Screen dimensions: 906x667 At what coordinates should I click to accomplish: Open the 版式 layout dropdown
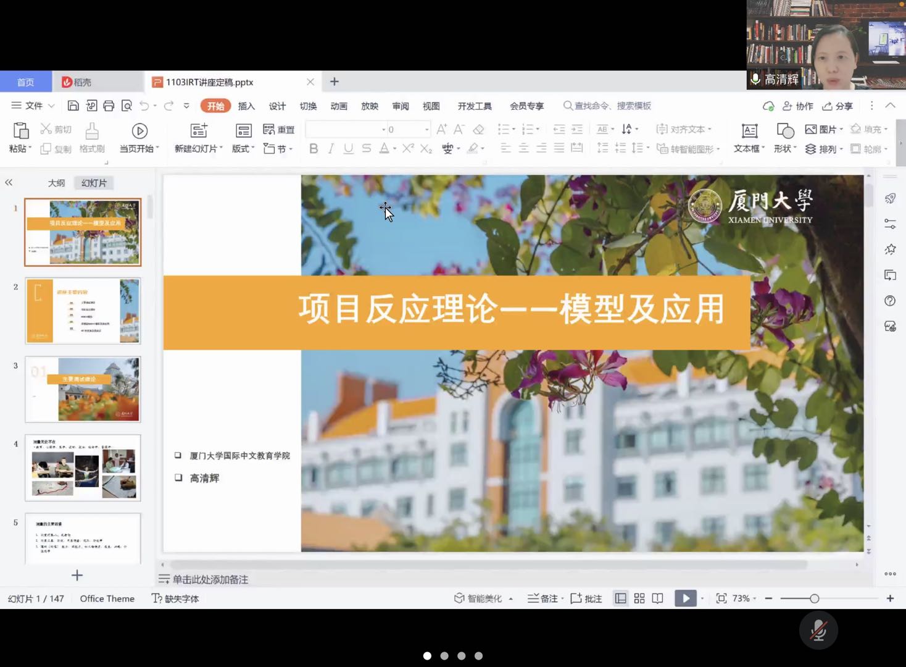point(243,148)
